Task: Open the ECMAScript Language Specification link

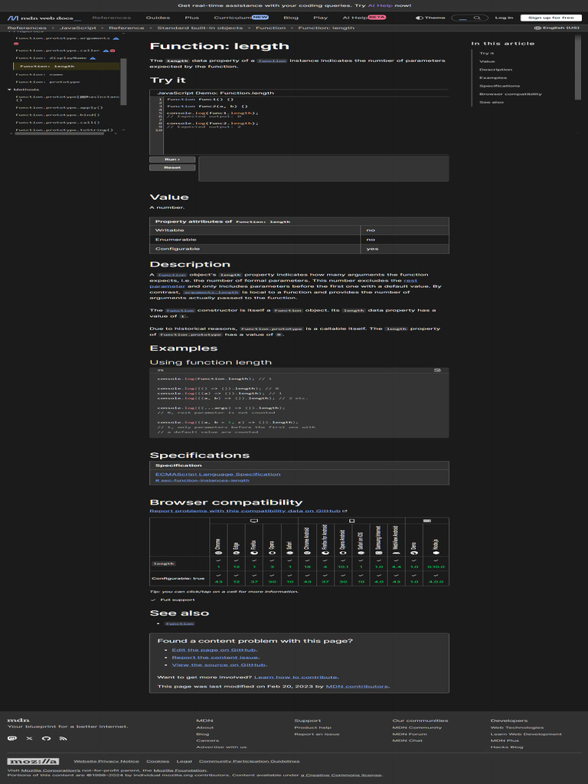Action: (x=217, y=474)
